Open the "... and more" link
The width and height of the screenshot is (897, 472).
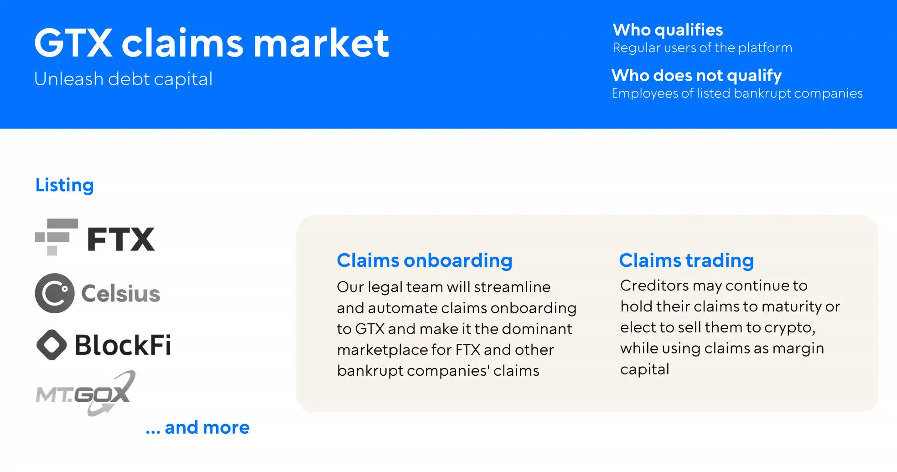click(x=197, y=427)
